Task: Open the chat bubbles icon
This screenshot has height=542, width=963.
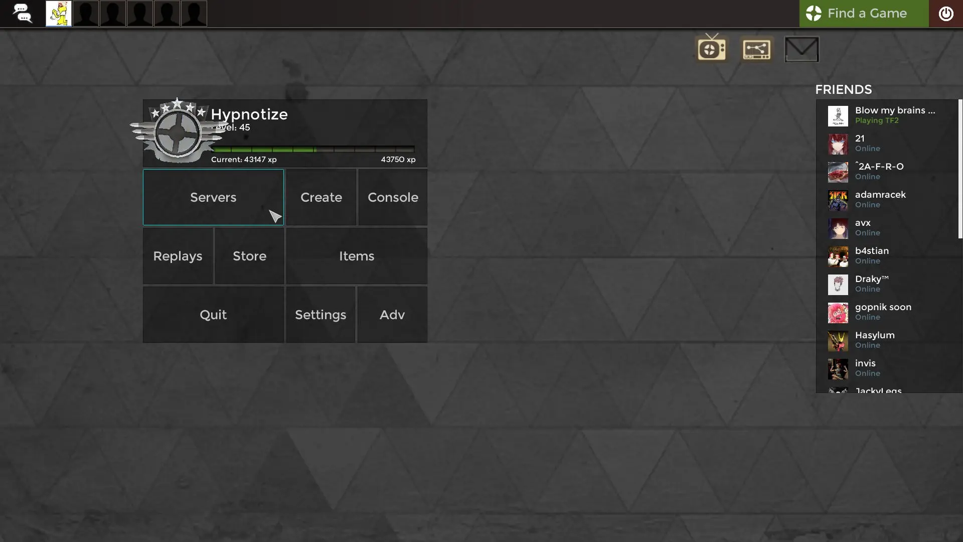Action: point(22,14)
